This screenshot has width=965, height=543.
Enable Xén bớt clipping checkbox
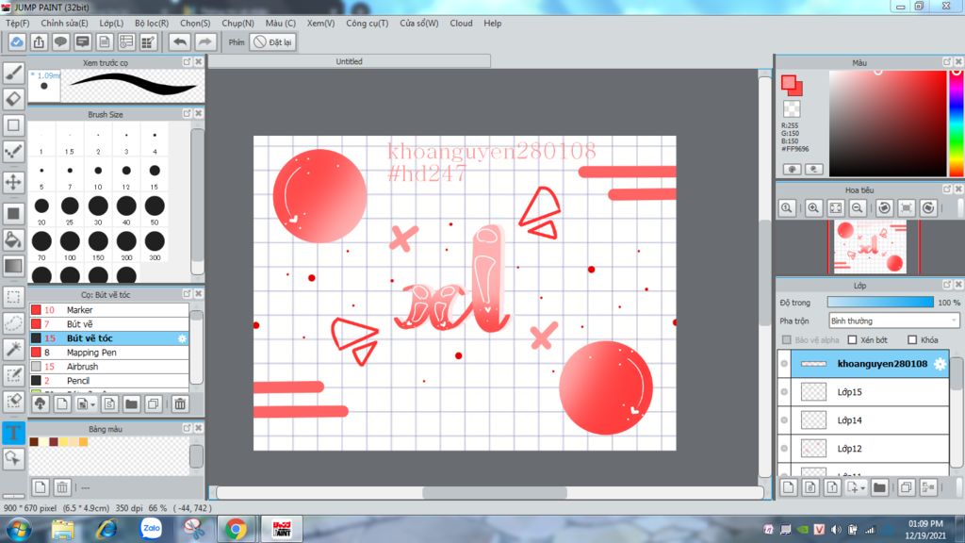[x=852, y=339]
